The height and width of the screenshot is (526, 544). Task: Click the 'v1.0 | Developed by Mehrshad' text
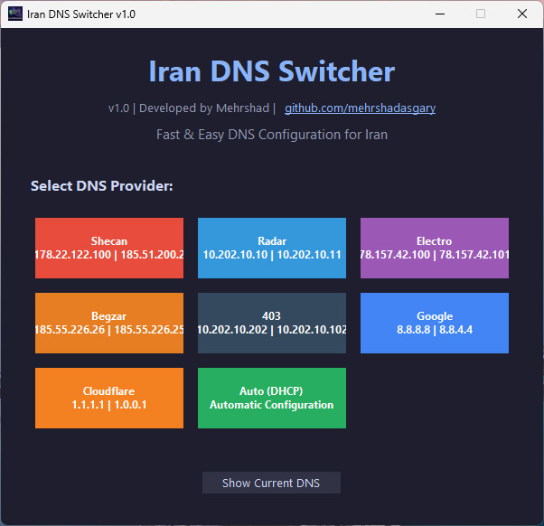pos(189,108)
